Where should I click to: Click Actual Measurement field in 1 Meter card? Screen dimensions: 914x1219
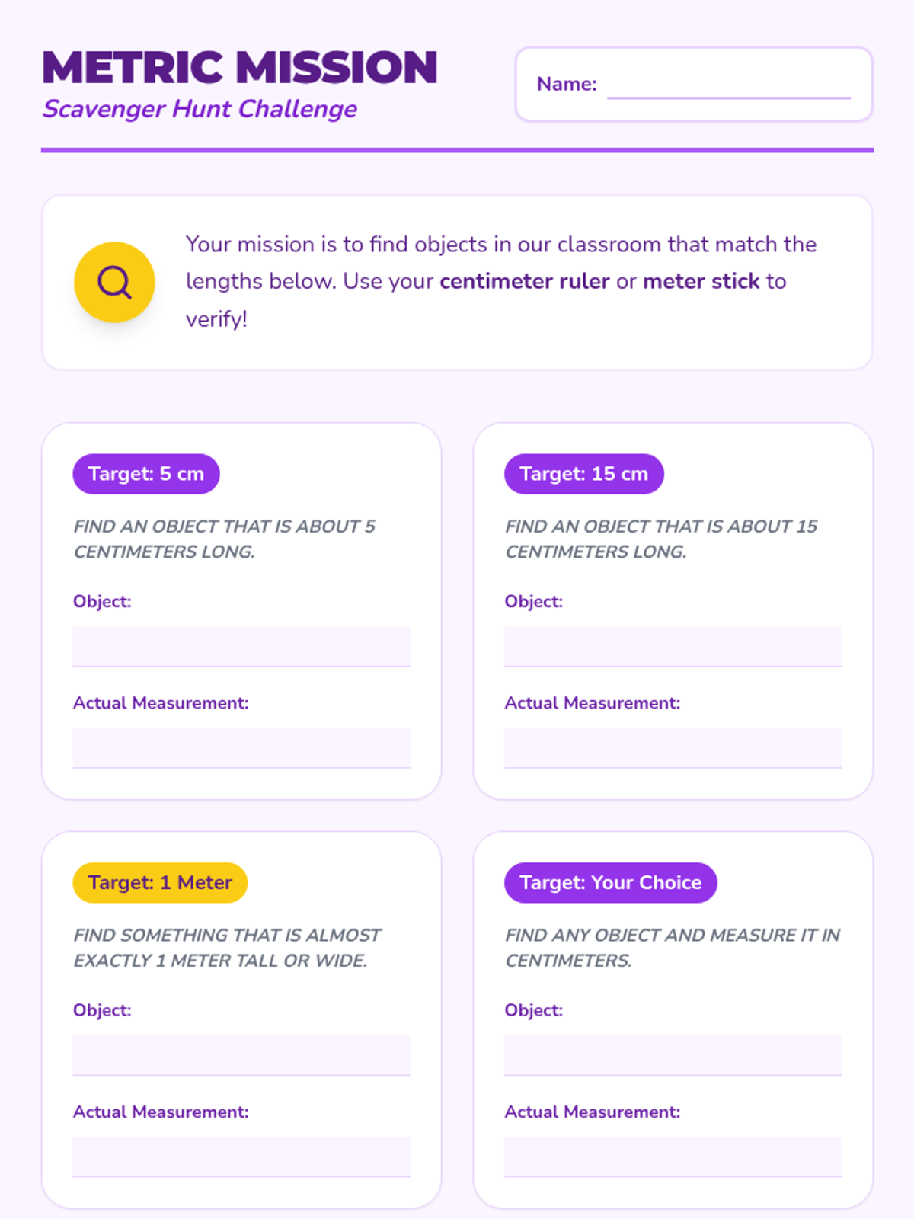coord(241,1157)
